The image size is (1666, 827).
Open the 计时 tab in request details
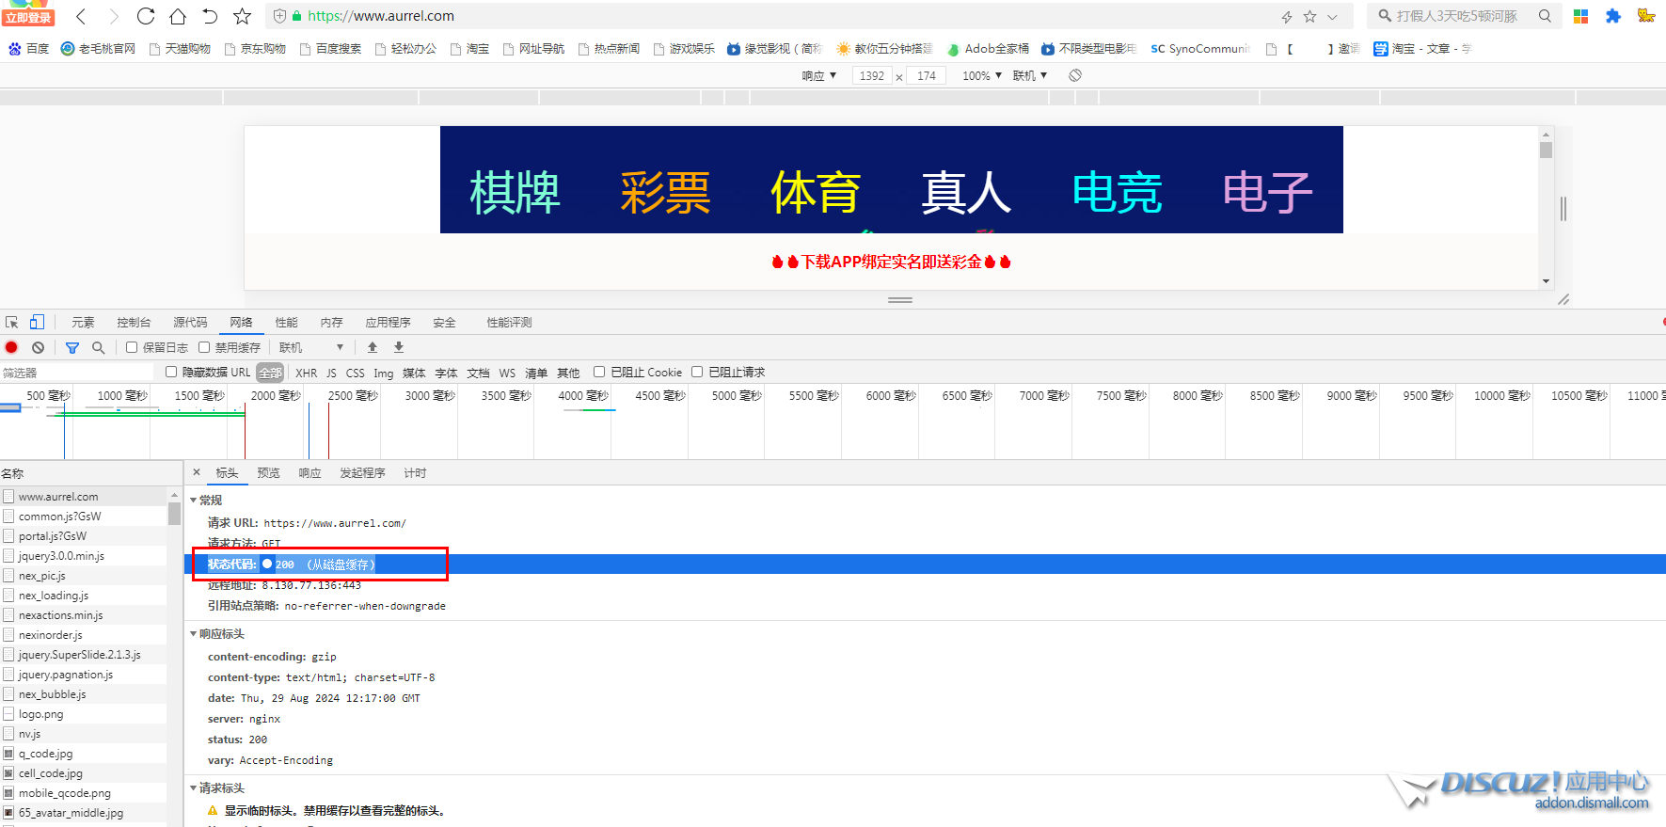pos(415,472)
